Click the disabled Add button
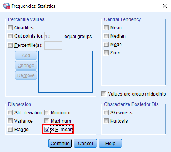This screenshot has width=171, height=152. pyautogui.click(x=26, y=55)
